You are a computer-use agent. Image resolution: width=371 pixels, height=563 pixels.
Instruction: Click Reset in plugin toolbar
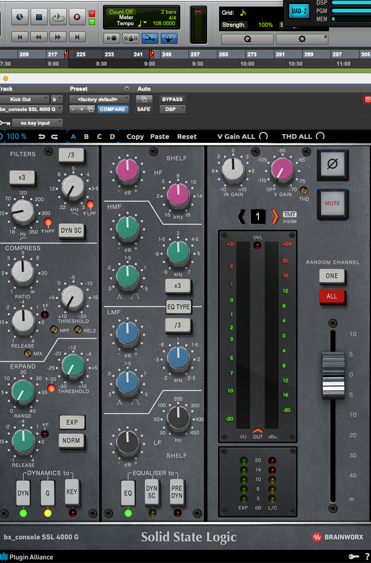coord(187,136)
